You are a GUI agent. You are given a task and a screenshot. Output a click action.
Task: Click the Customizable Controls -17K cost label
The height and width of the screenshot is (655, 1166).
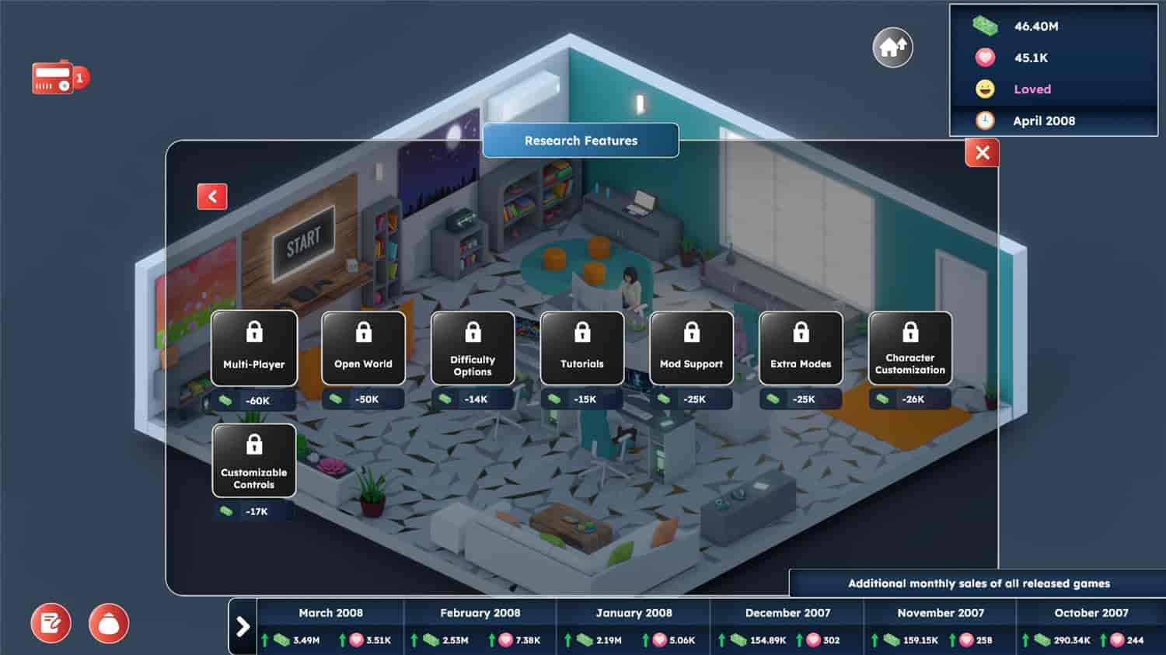click(254, 511)
